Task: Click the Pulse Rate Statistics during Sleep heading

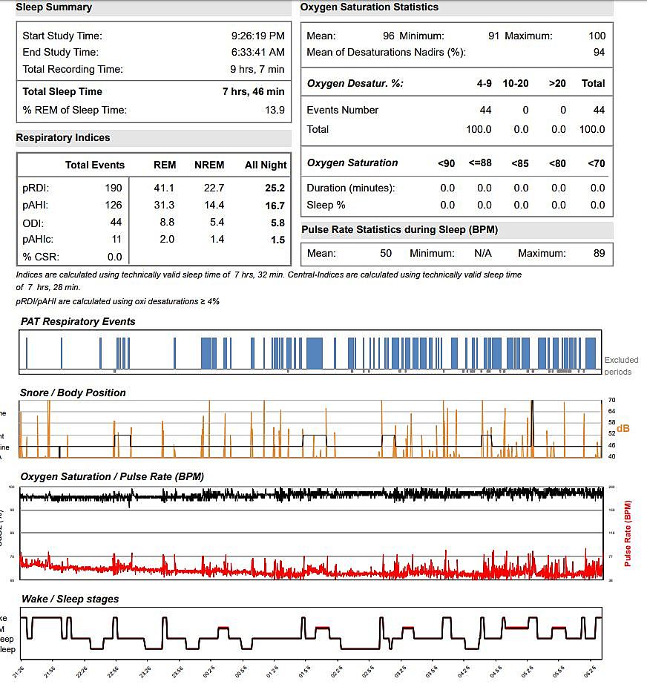Action: coord(399,230)
